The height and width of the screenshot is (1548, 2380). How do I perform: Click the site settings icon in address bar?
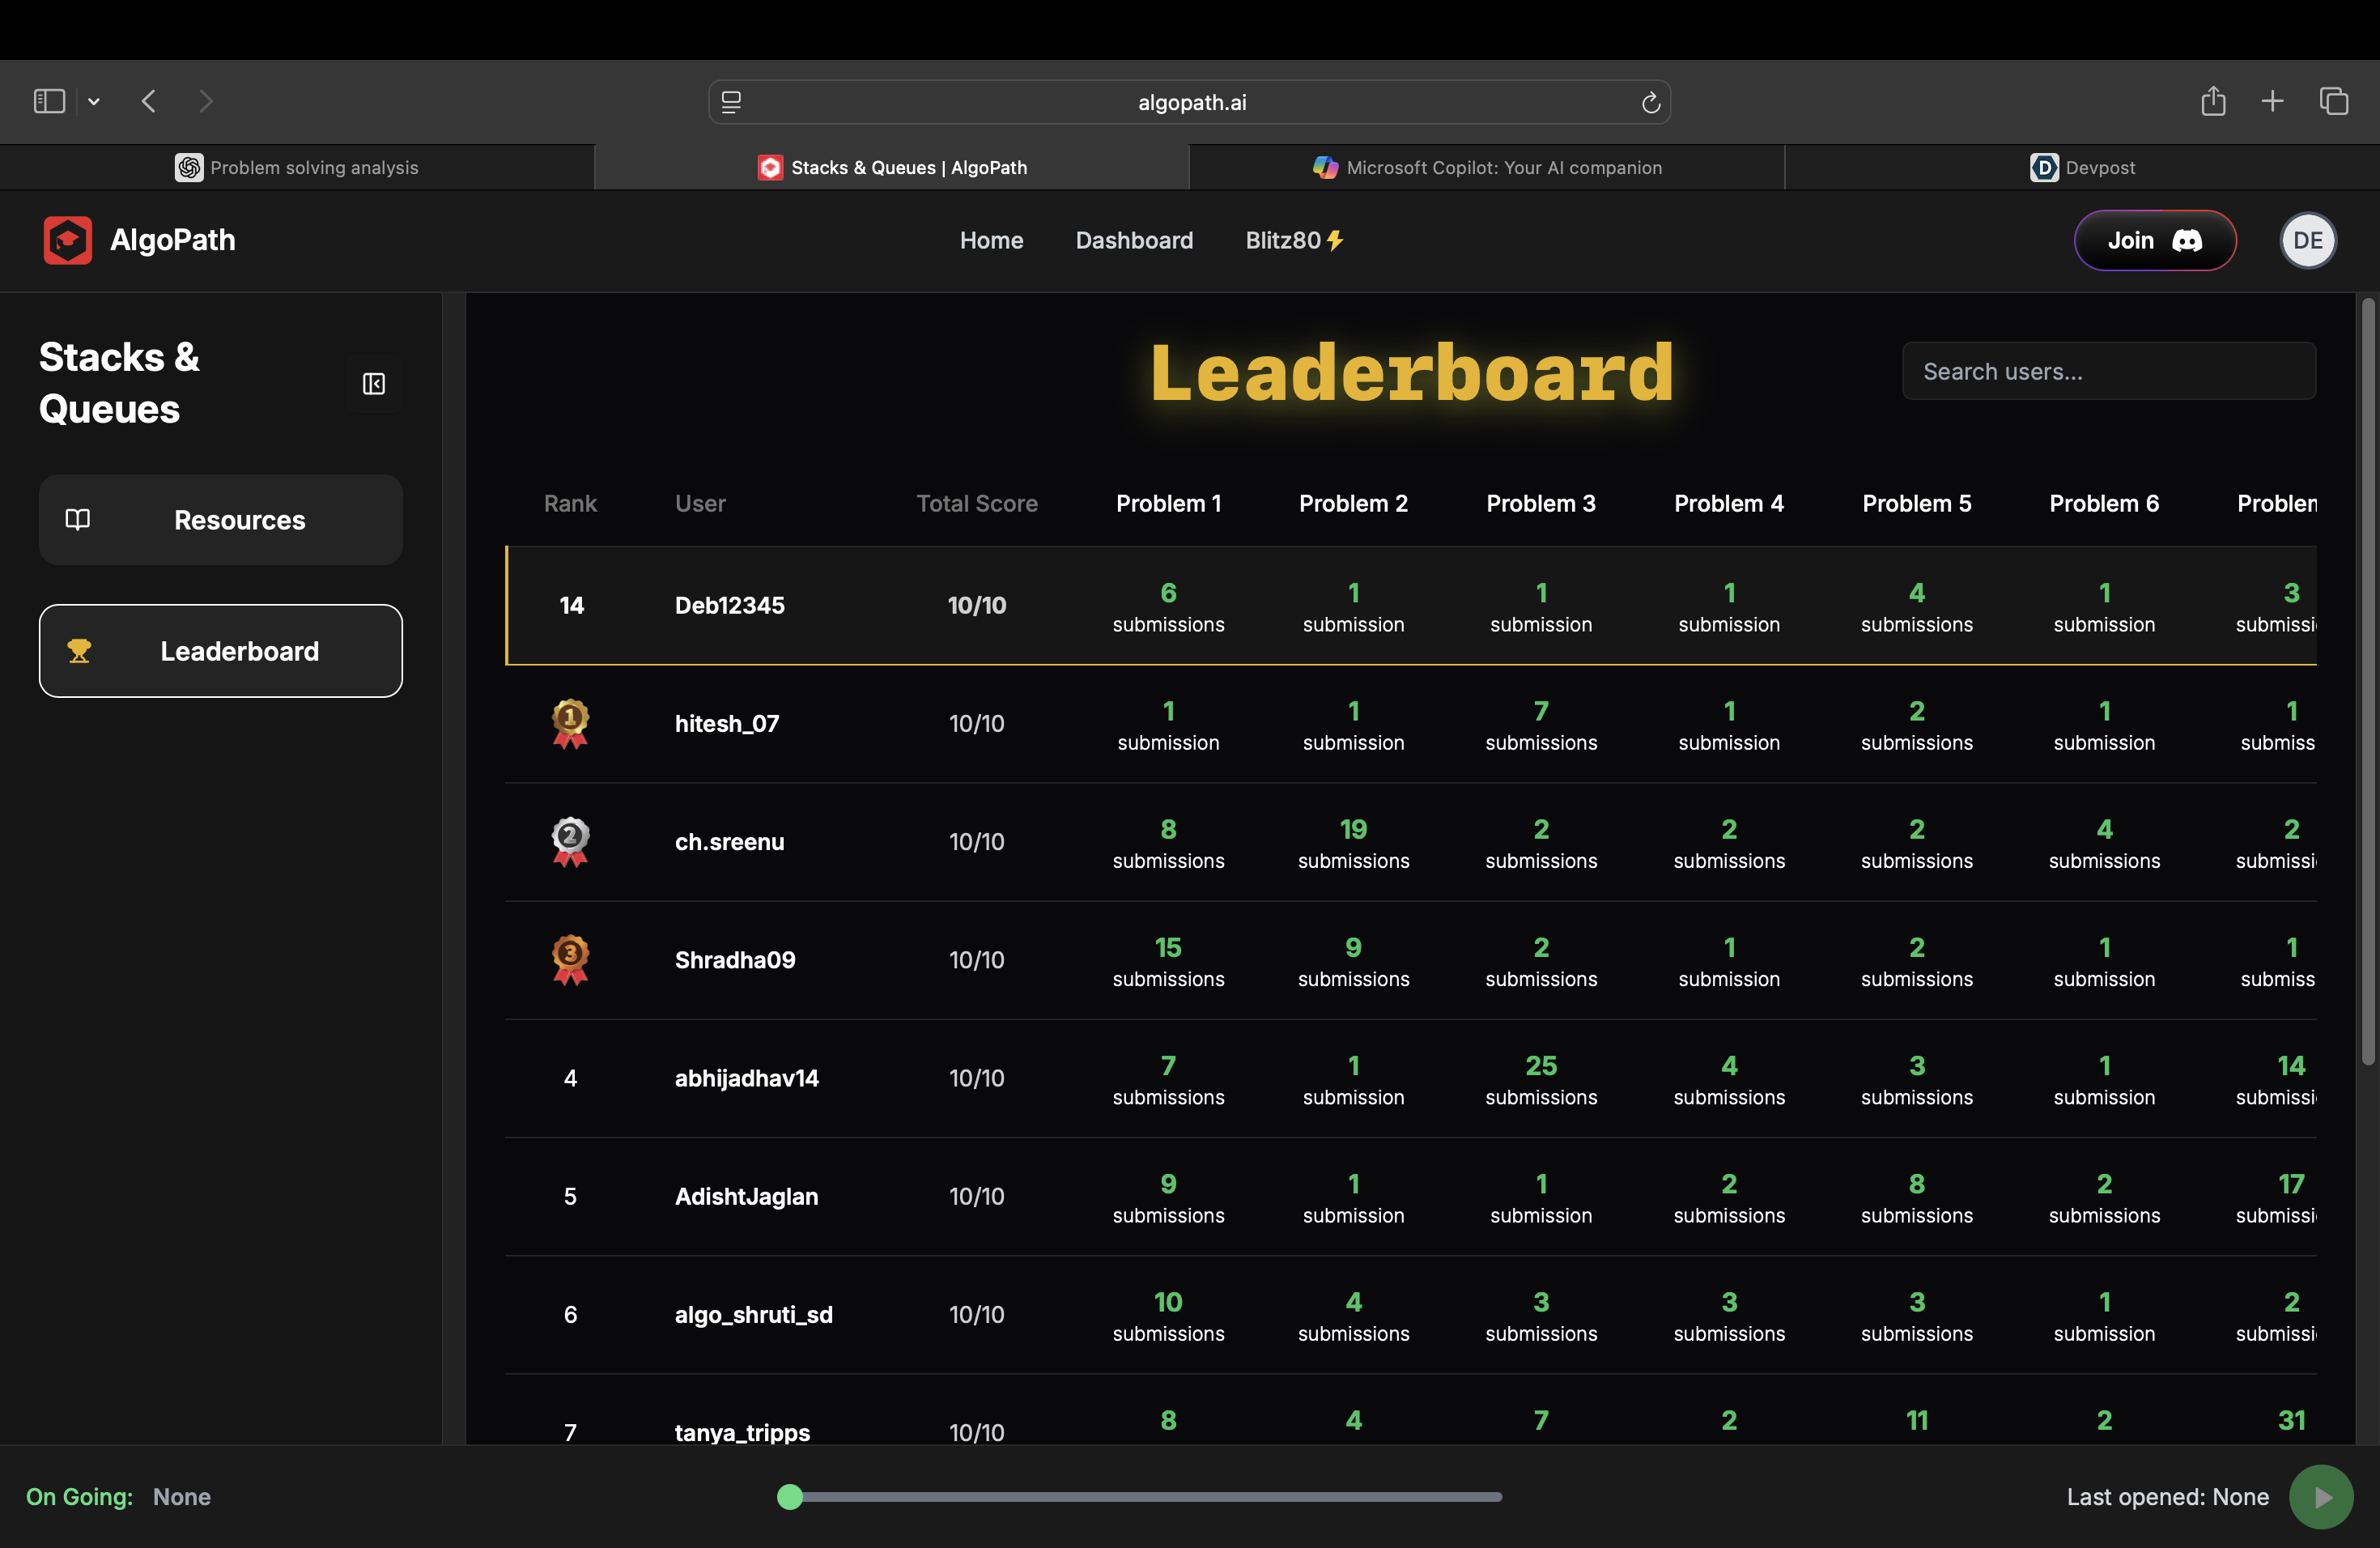point(731,102)
